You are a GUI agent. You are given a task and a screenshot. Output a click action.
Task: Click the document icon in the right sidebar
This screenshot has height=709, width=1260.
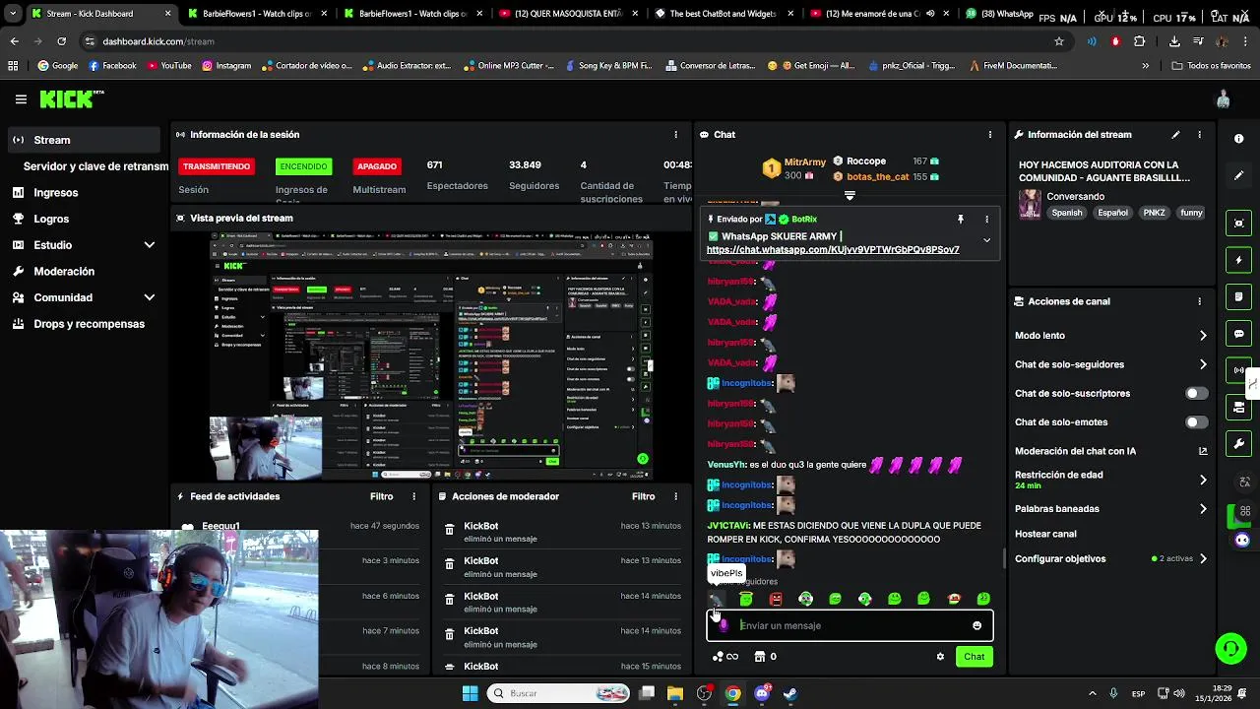click(x=1239, y=296)
